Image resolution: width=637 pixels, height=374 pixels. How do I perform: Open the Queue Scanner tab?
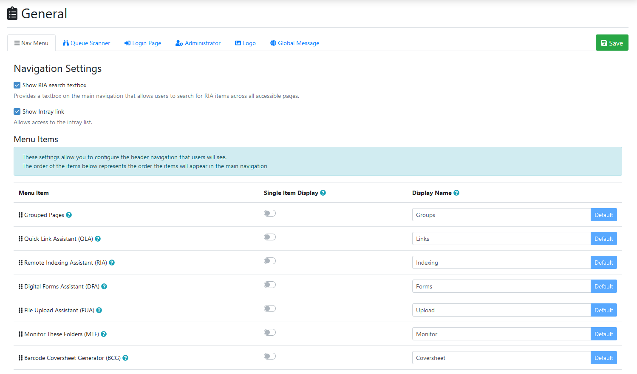click(86, 43)
